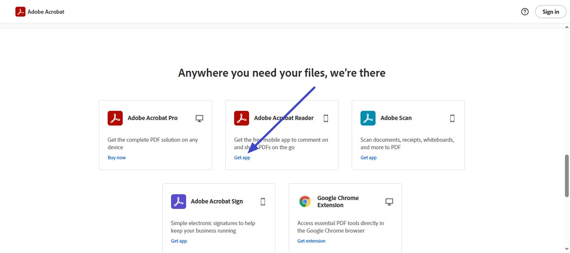Viewport: 570px width, 253px height.
Task: Click the purple Adobe Acrobat Sign icon
Action: click(178, 202)
